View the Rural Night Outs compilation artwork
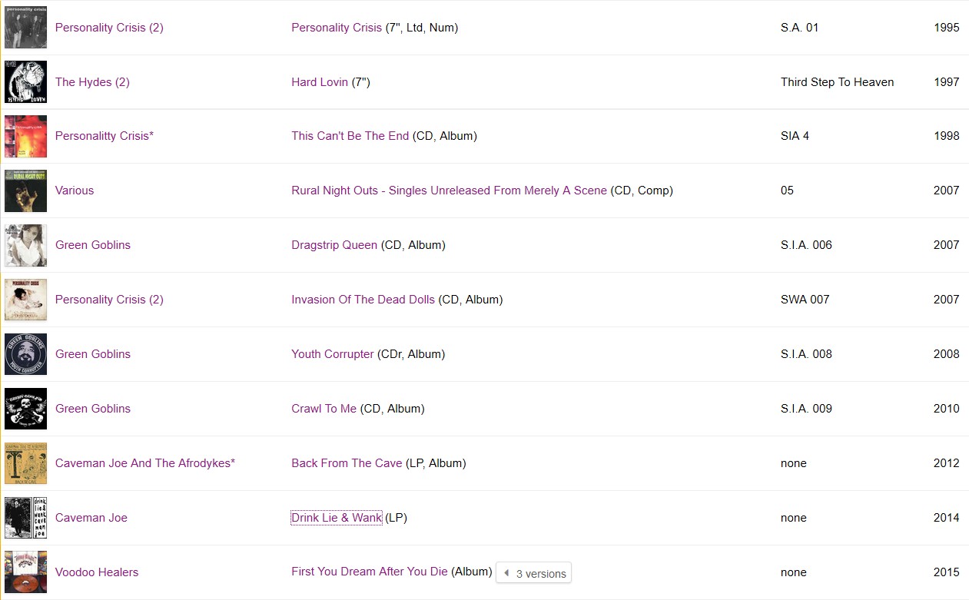The image size is (969, 600). 25,191
